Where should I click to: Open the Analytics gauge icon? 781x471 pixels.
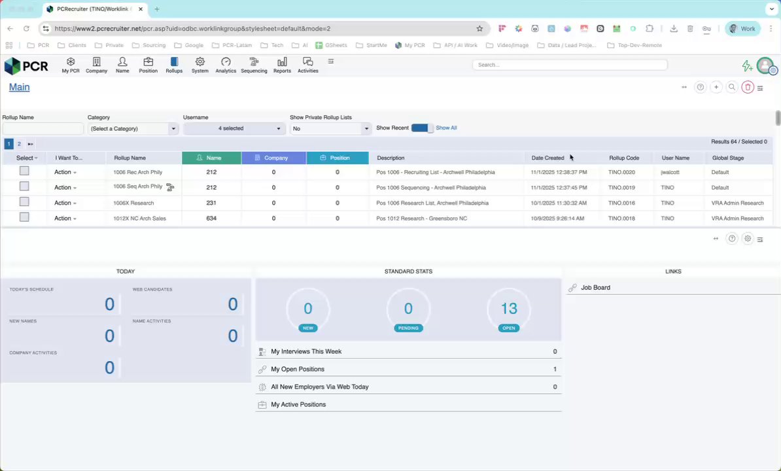tap(226, 62)
